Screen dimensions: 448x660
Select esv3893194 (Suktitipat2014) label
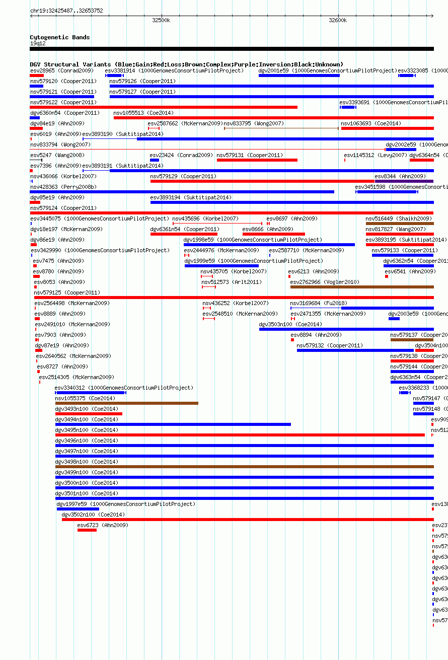coord(191,197)
